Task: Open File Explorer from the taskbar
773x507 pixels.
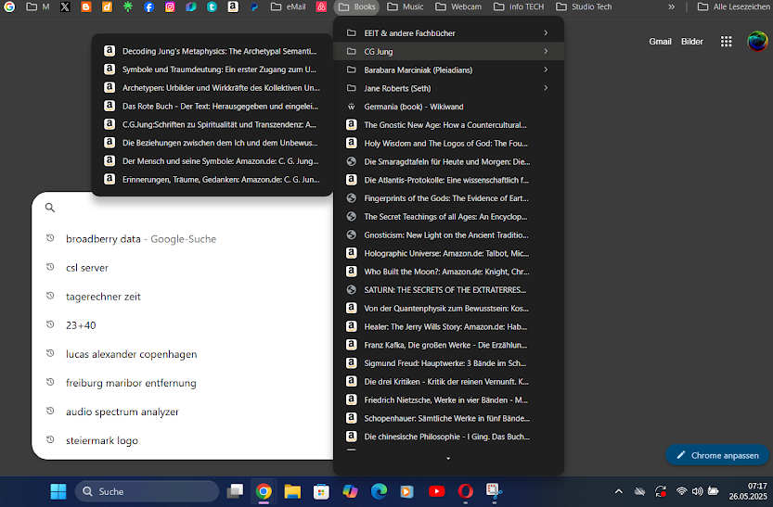Action: (x=292, y=491)
